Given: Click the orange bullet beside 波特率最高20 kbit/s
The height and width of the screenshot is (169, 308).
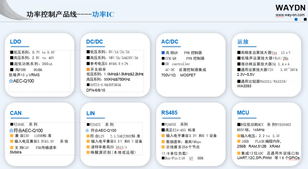Looking at the screenshot, I should pyautogui.click(x=88, y=147).
